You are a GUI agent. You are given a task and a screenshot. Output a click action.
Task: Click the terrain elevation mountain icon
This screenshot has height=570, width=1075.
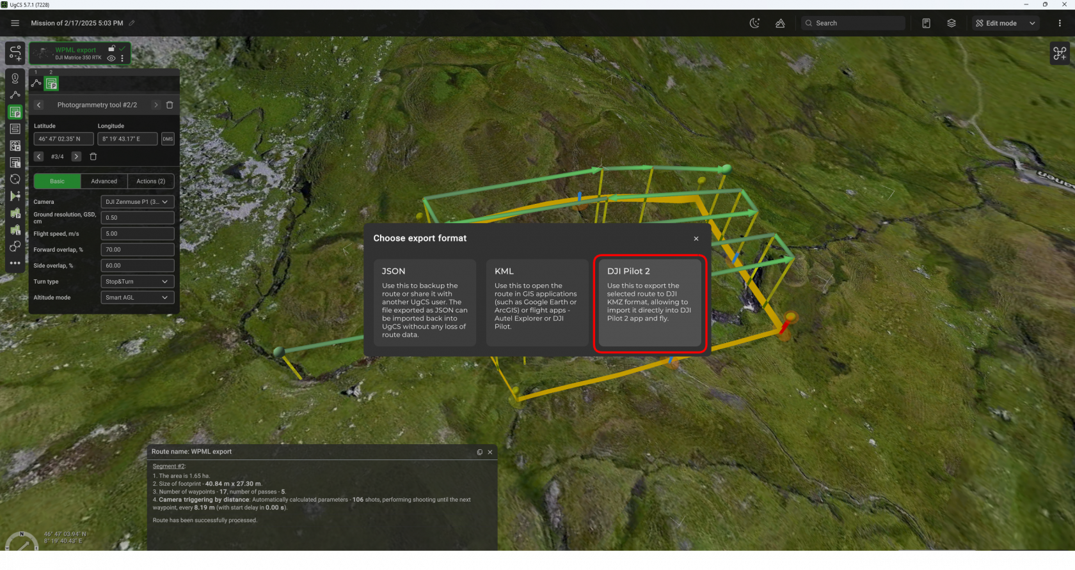click(x=780, y=23)
